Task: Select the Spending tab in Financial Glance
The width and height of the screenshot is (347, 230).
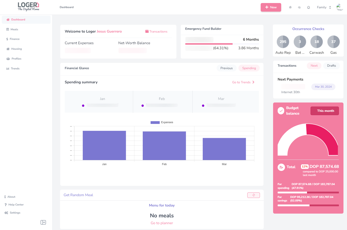Action: tap(249, 68)
